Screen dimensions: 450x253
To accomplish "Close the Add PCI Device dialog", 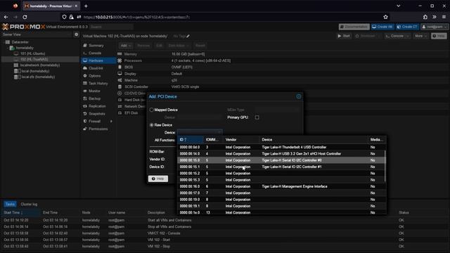I will [x=298, y=96].
